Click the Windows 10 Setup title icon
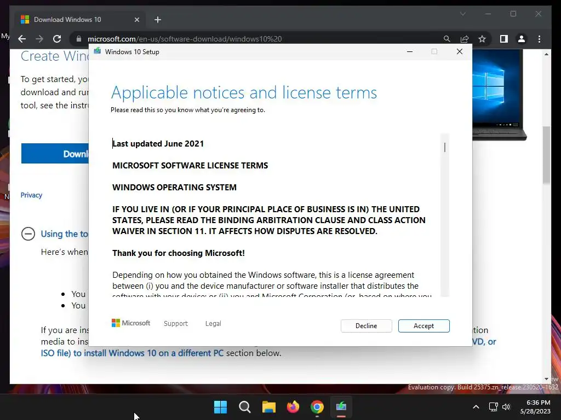This screenshot has height=420, width=561. coord(98,51)
